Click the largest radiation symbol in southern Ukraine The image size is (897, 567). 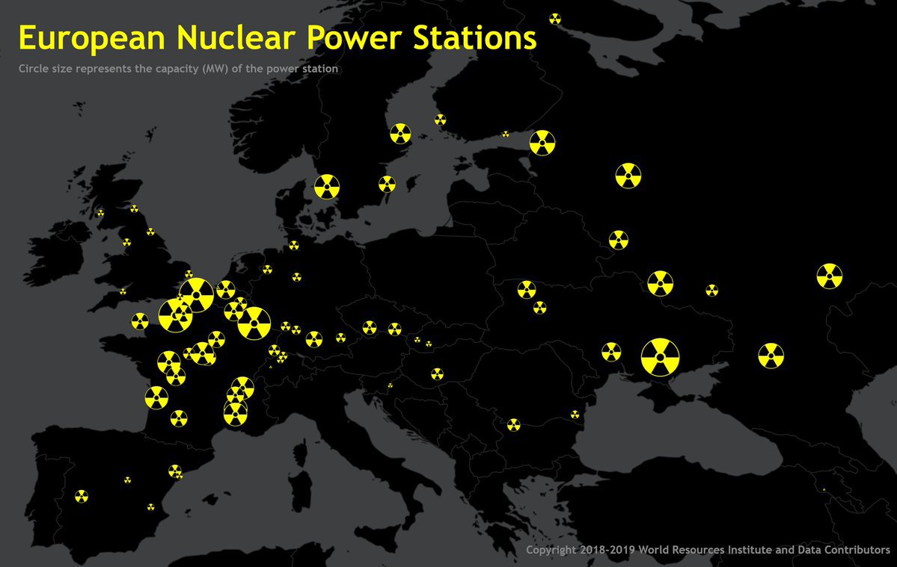tap(660, 357)
